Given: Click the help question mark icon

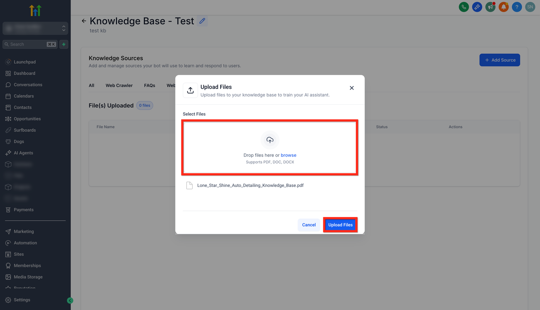Looking at the screenshot, I should click(x=517, y=7).
